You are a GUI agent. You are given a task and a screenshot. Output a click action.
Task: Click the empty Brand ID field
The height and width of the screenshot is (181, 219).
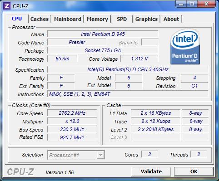150,42
